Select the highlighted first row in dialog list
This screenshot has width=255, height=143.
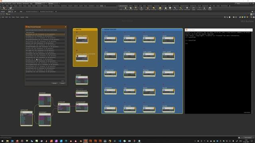[x=45, y=34]
